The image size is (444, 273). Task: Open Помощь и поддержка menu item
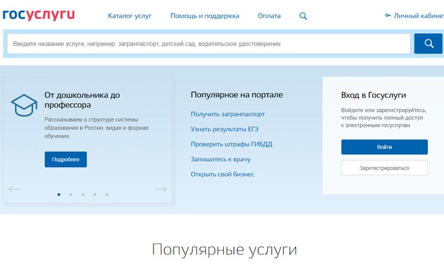pyautogui.click(x=205, y=16)
